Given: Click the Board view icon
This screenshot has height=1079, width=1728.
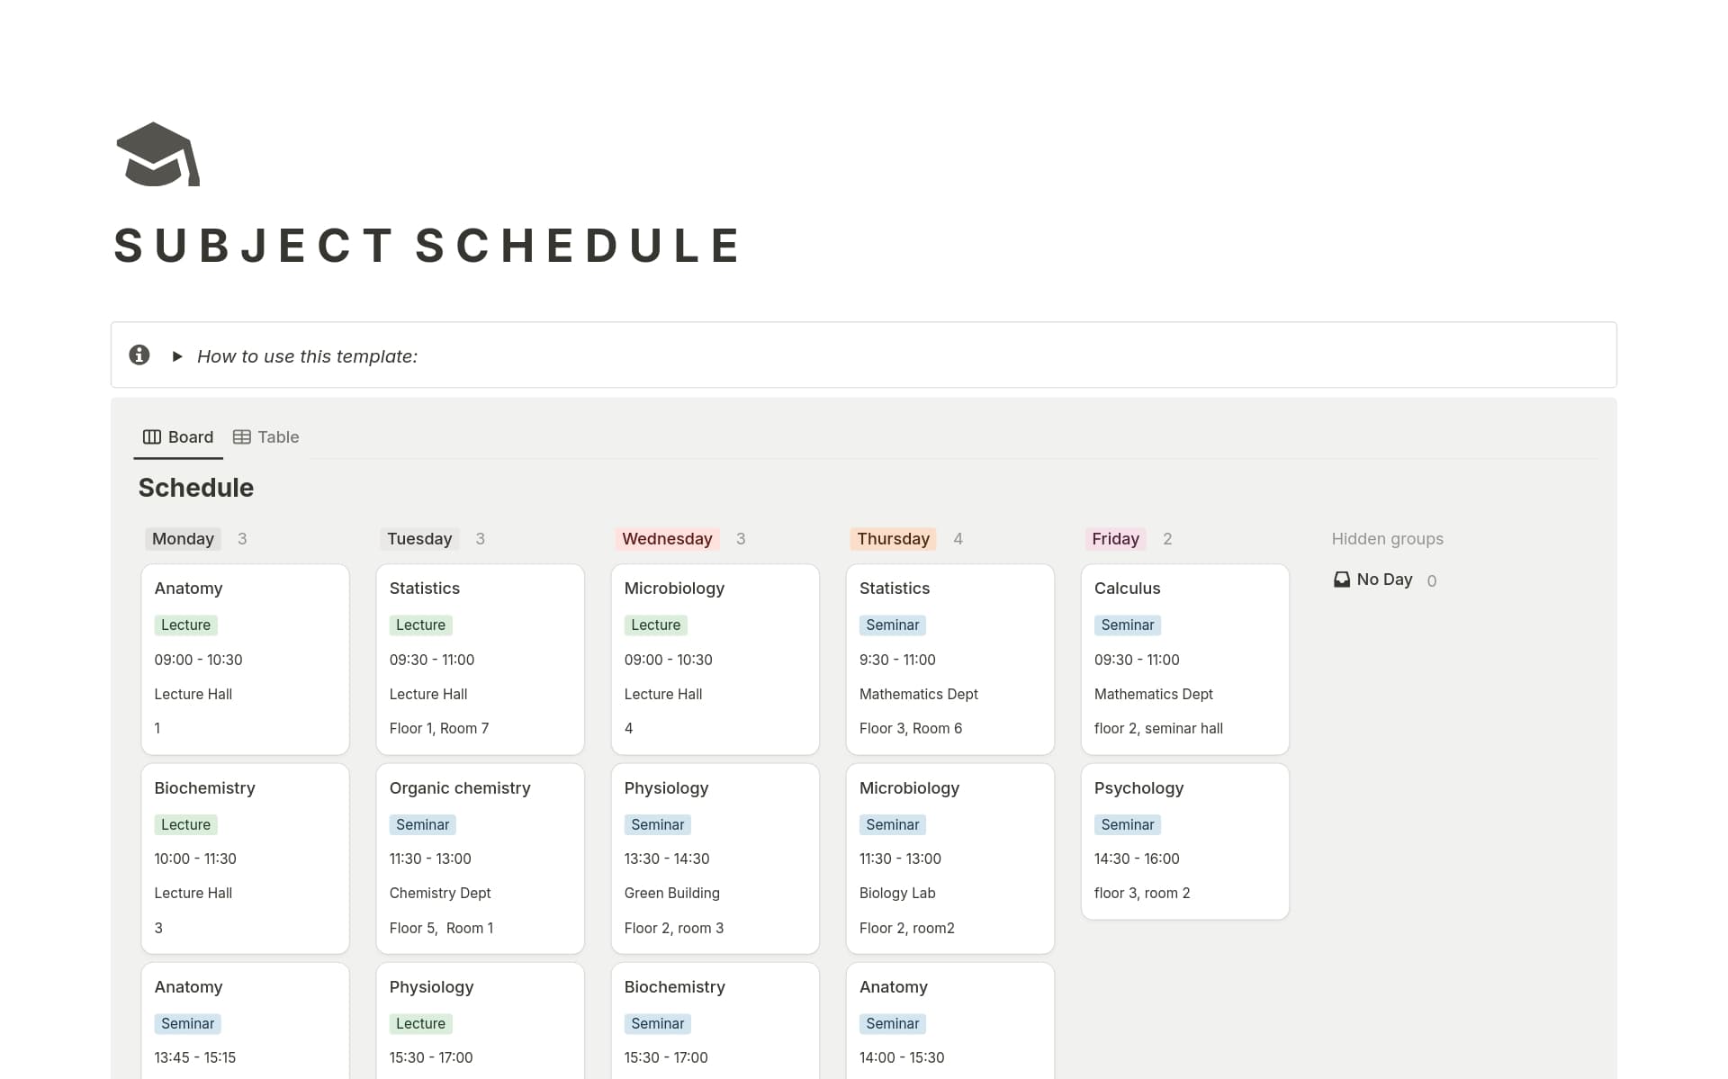Looking at the screenshot, I should pyautogui.click(x=151, y=436).
